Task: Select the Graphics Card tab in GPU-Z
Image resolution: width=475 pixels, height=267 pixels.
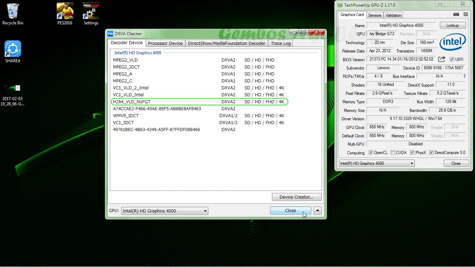Action: pos(352,15)
